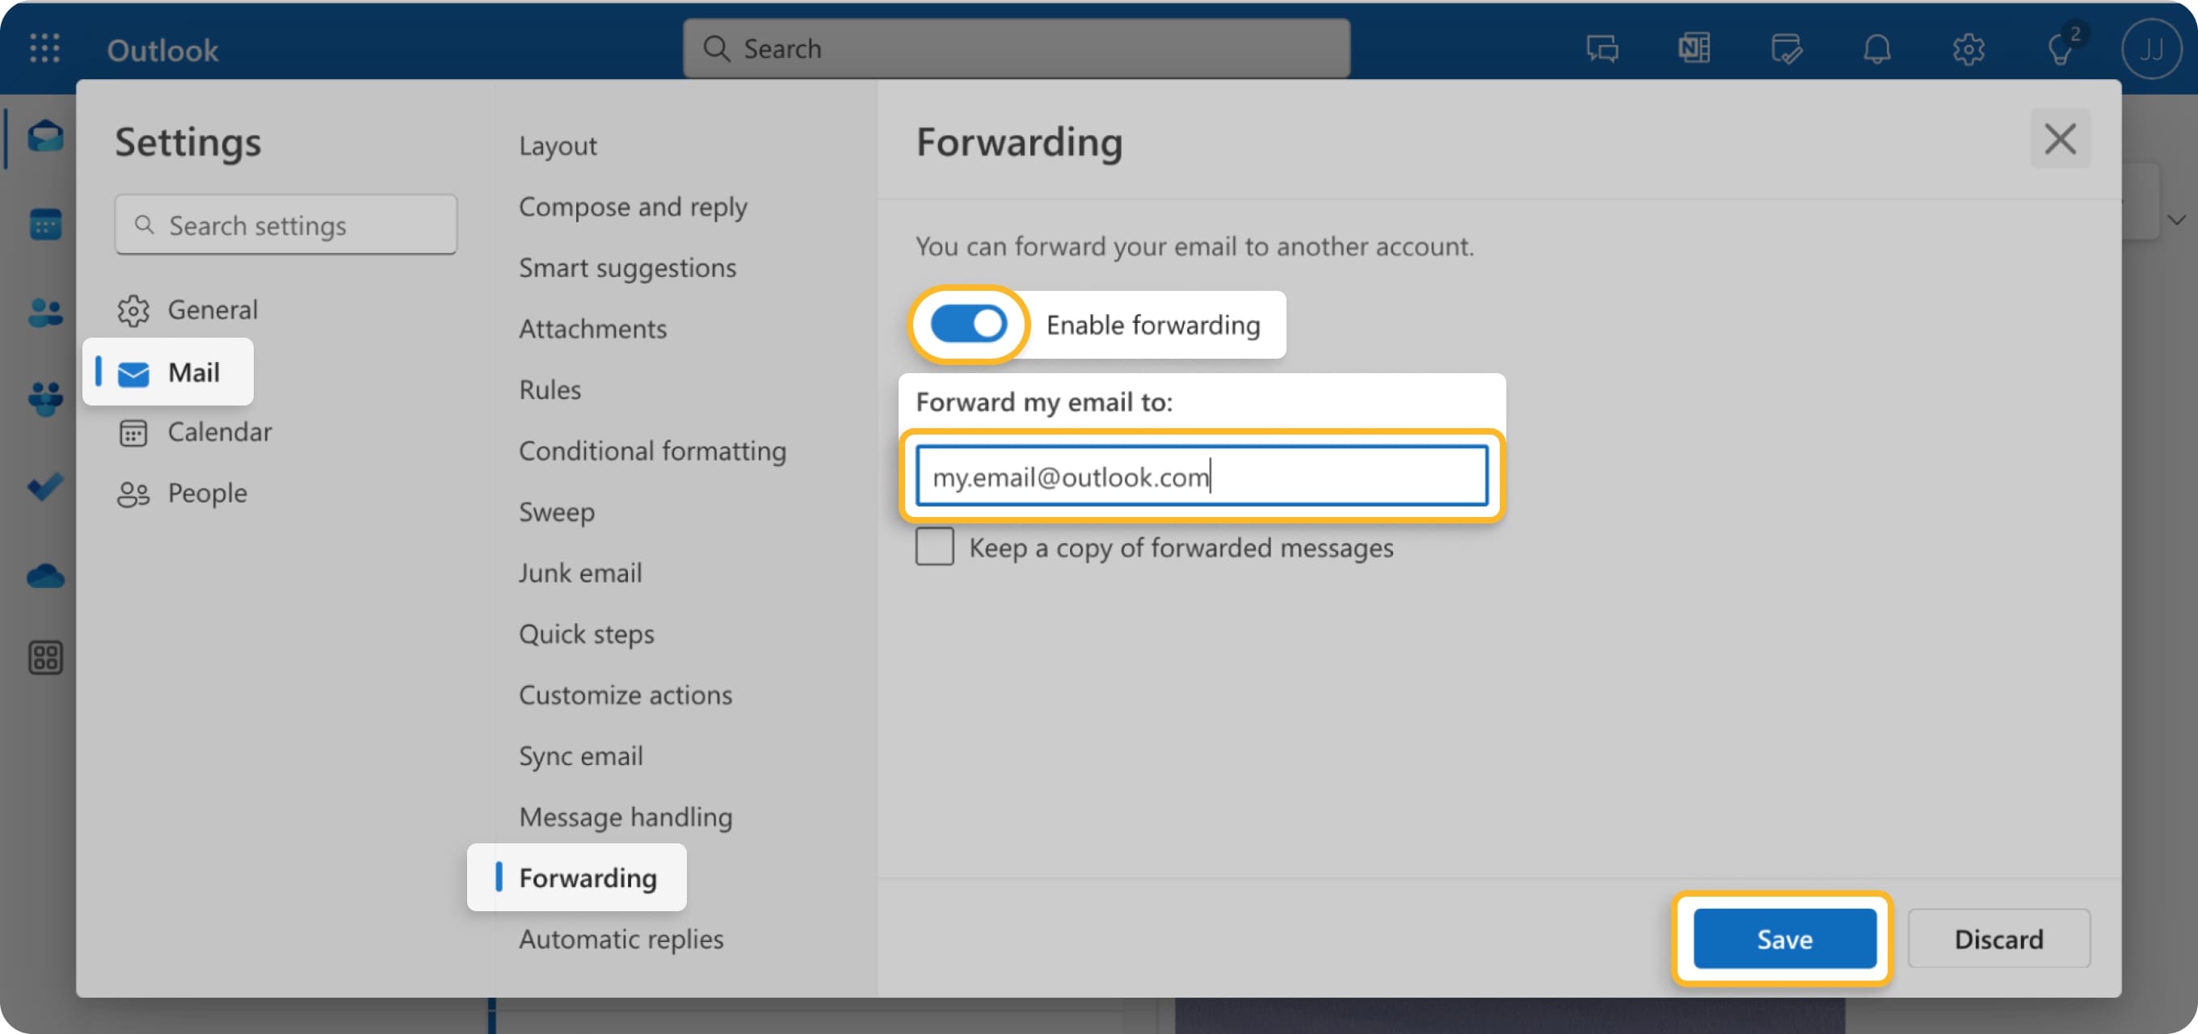Image resolution: width=2198 pixels, height=1034 pixels.
Task: Open notifications via the bell icon
Action: tap(1877, 48)
